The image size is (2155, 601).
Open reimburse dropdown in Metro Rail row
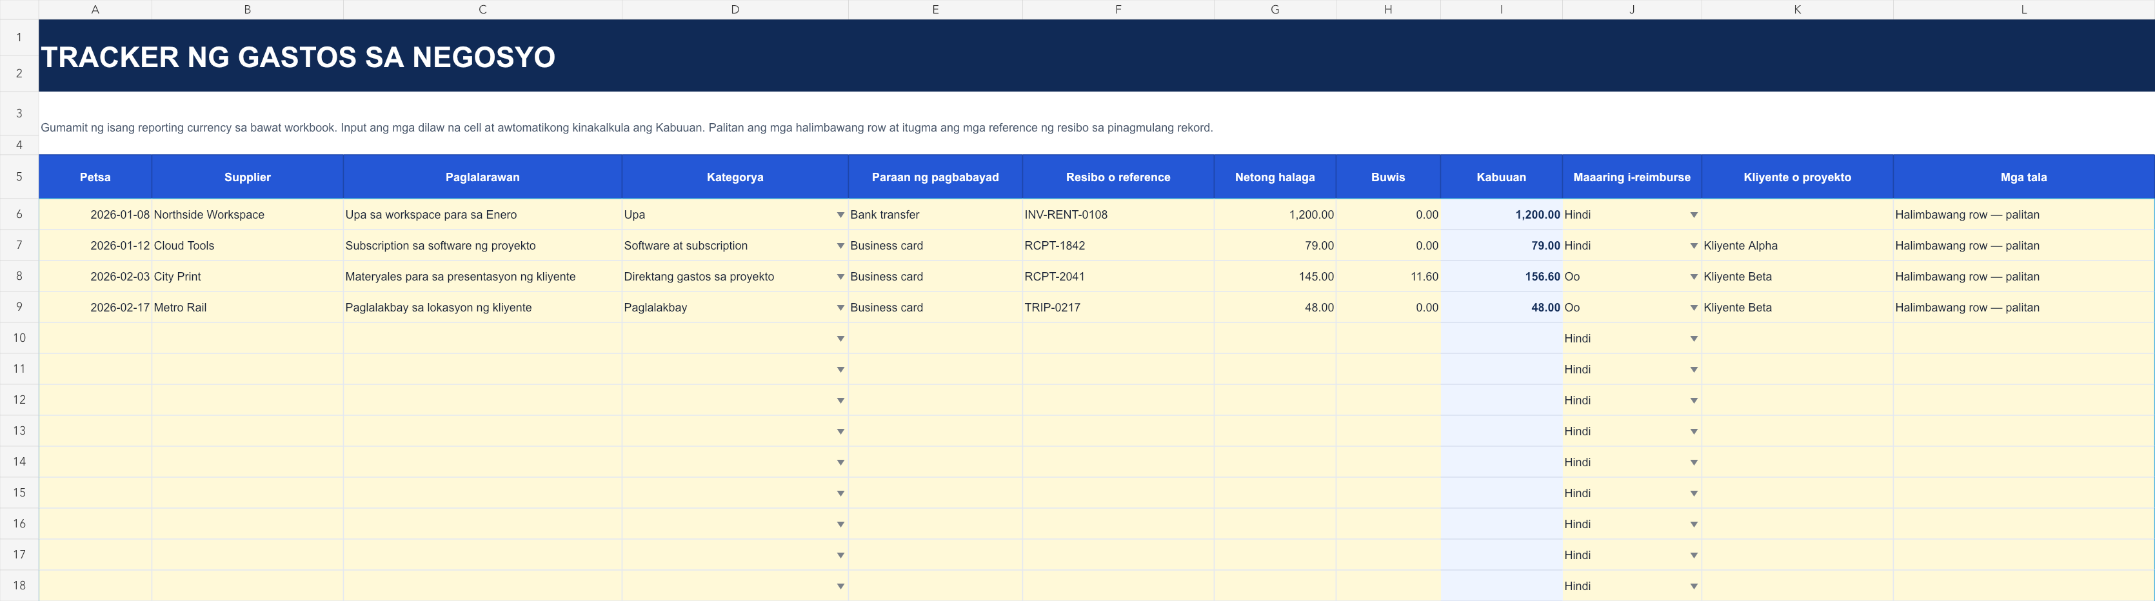[x=1693, y=308]
